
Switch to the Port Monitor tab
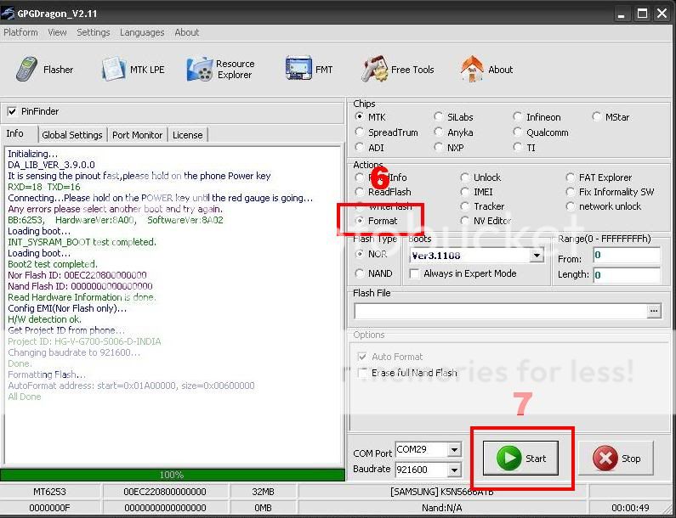tap(137, 135)
